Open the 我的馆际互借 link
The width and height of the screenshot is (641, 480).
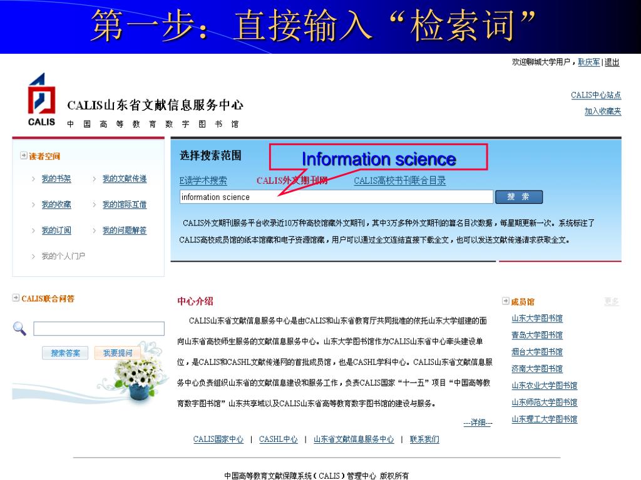coord(125,204)
